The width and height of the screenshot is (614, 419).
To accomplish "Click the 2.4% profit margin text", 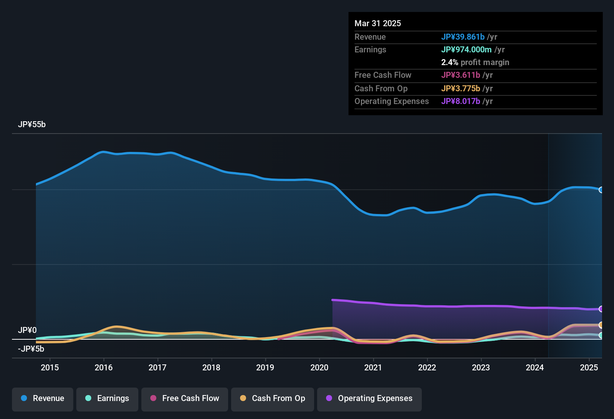I will tap(475, 62).
